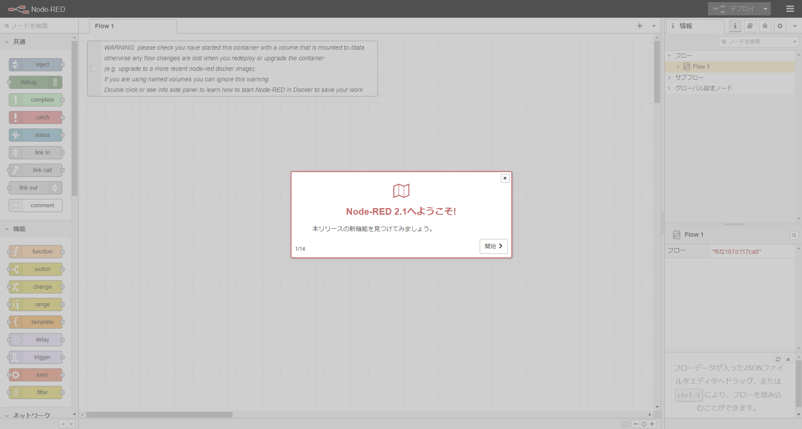Open the help sidebar via book icon
The image size is (802, 429).
coord(750,26)
